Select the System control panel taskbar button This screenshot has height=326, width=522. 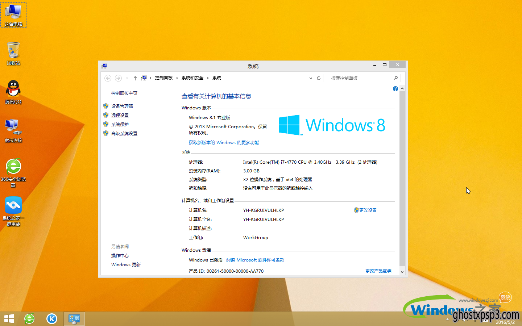(x=74, y=319)
